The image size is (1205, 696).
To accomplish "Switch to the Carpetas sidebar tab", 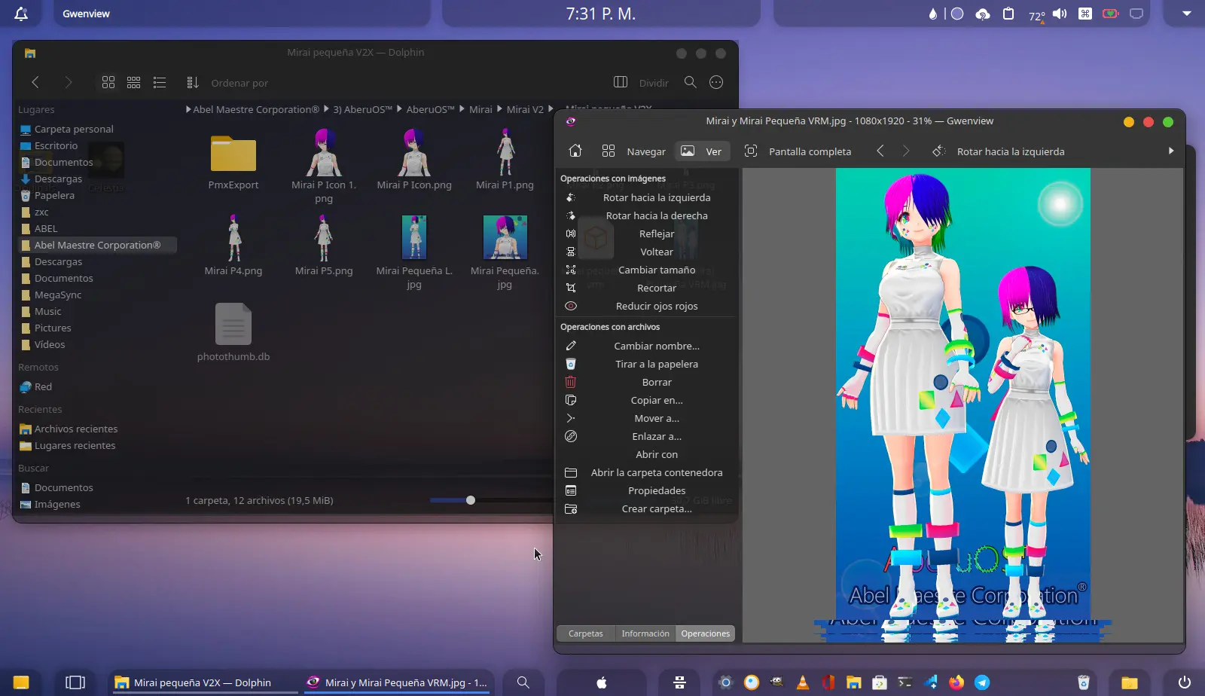I will [585, 633].
